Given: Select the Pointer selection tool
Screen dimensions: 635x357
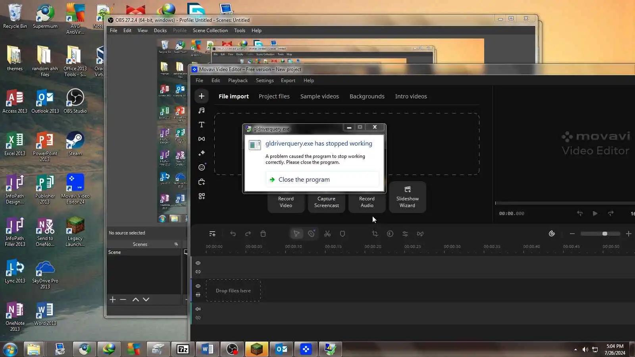Looking at the screenshot, I should click(296, 234).
